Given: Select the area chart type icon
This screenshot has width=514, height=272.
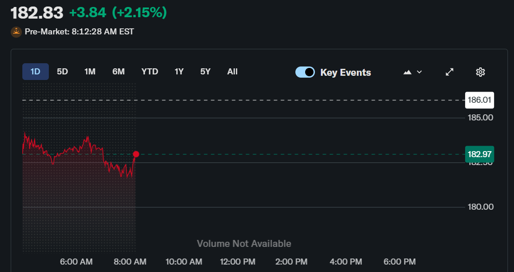Looking at the screenshot, I should [407, 72].
